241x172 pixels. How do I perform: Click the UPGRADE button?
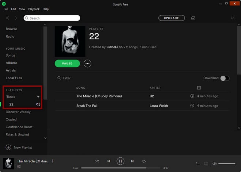(x=172, y=18)
